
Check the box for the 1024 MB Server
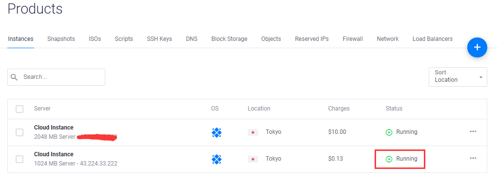[20, 159]
